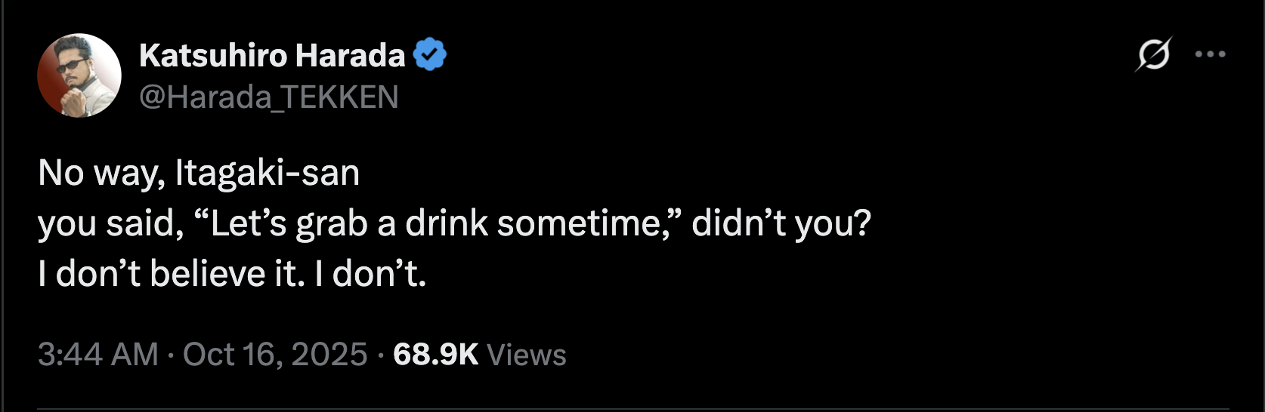Click the word "Harada" in the display name
Image resolution: width=1265 pixels, height=412 pixels.
point(350,56)
